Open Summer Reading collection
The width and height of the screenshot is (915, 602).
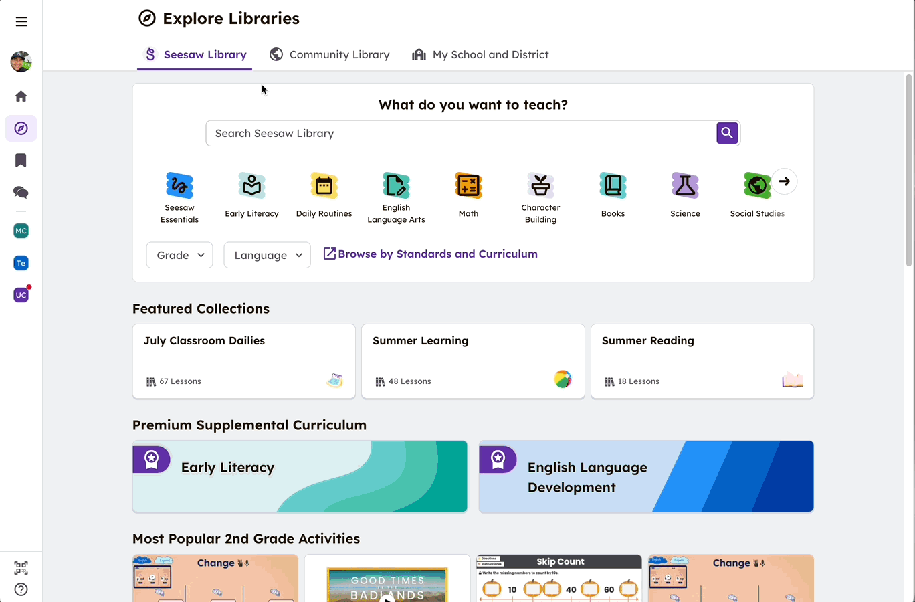702,361
